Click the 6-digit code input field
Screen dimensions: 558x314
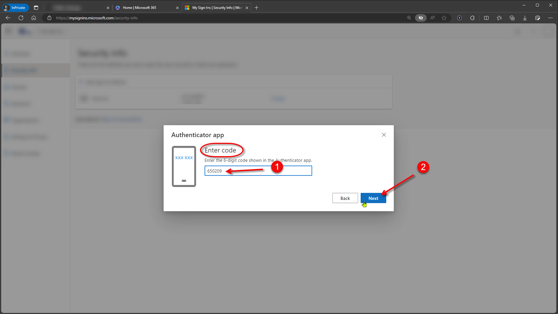258,171
